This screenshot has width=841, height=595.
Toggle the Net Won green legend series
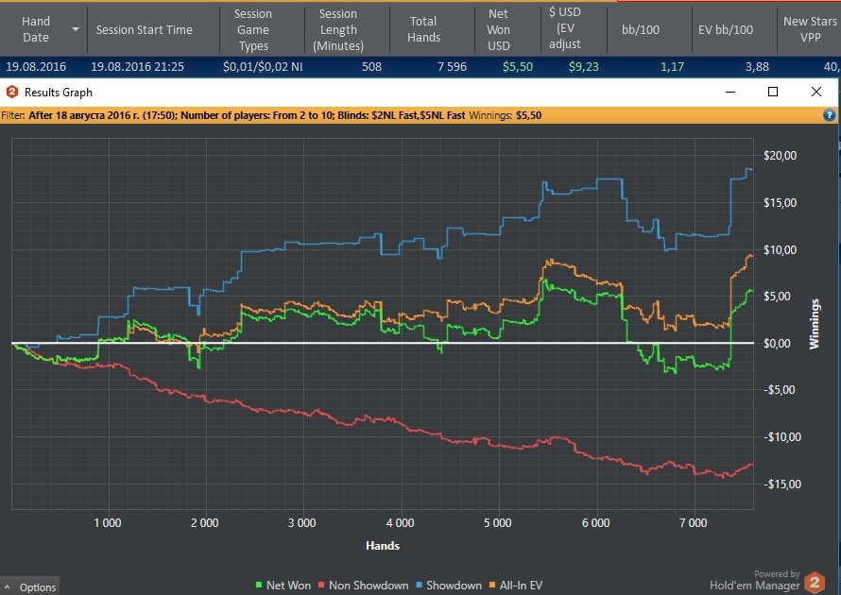283,586
